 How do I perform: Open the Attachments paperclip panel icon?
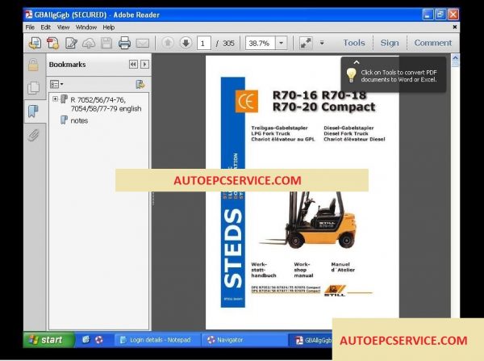click(x=33, y=135)
